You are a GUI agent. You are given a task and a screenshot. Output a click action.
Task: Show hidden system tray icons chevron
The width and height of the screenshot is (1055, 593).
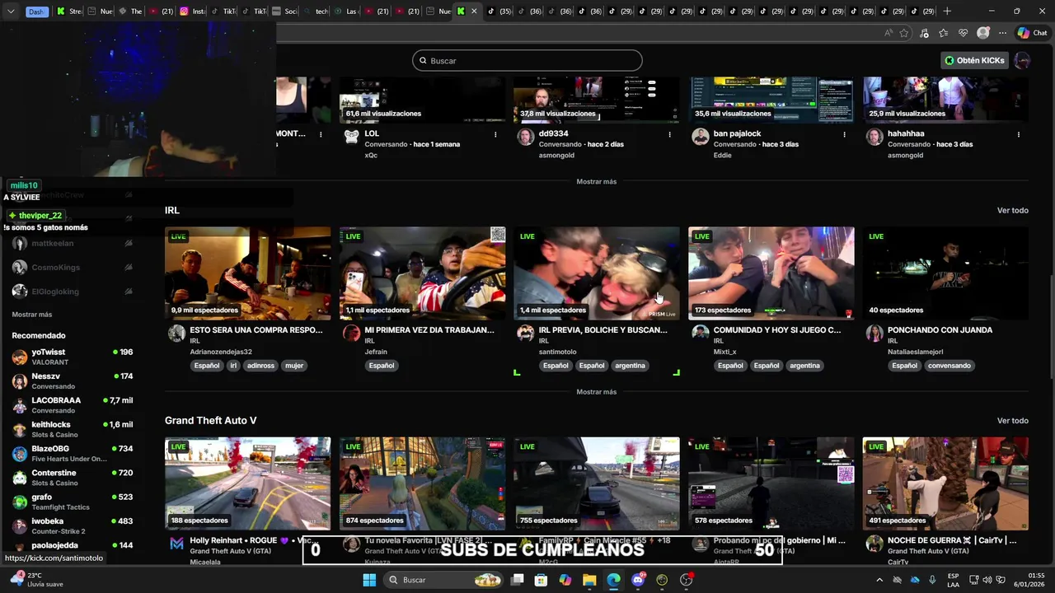(x=879, y=580)
